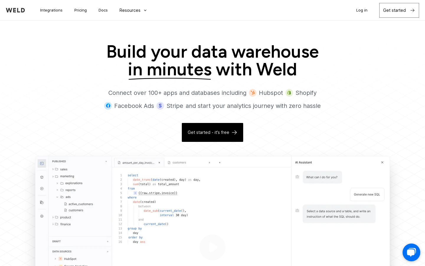Image resolution: width=425 pixels, height=266 pixels.
Task: Expand the Resources dropdown menu
Action: (133, 10)
